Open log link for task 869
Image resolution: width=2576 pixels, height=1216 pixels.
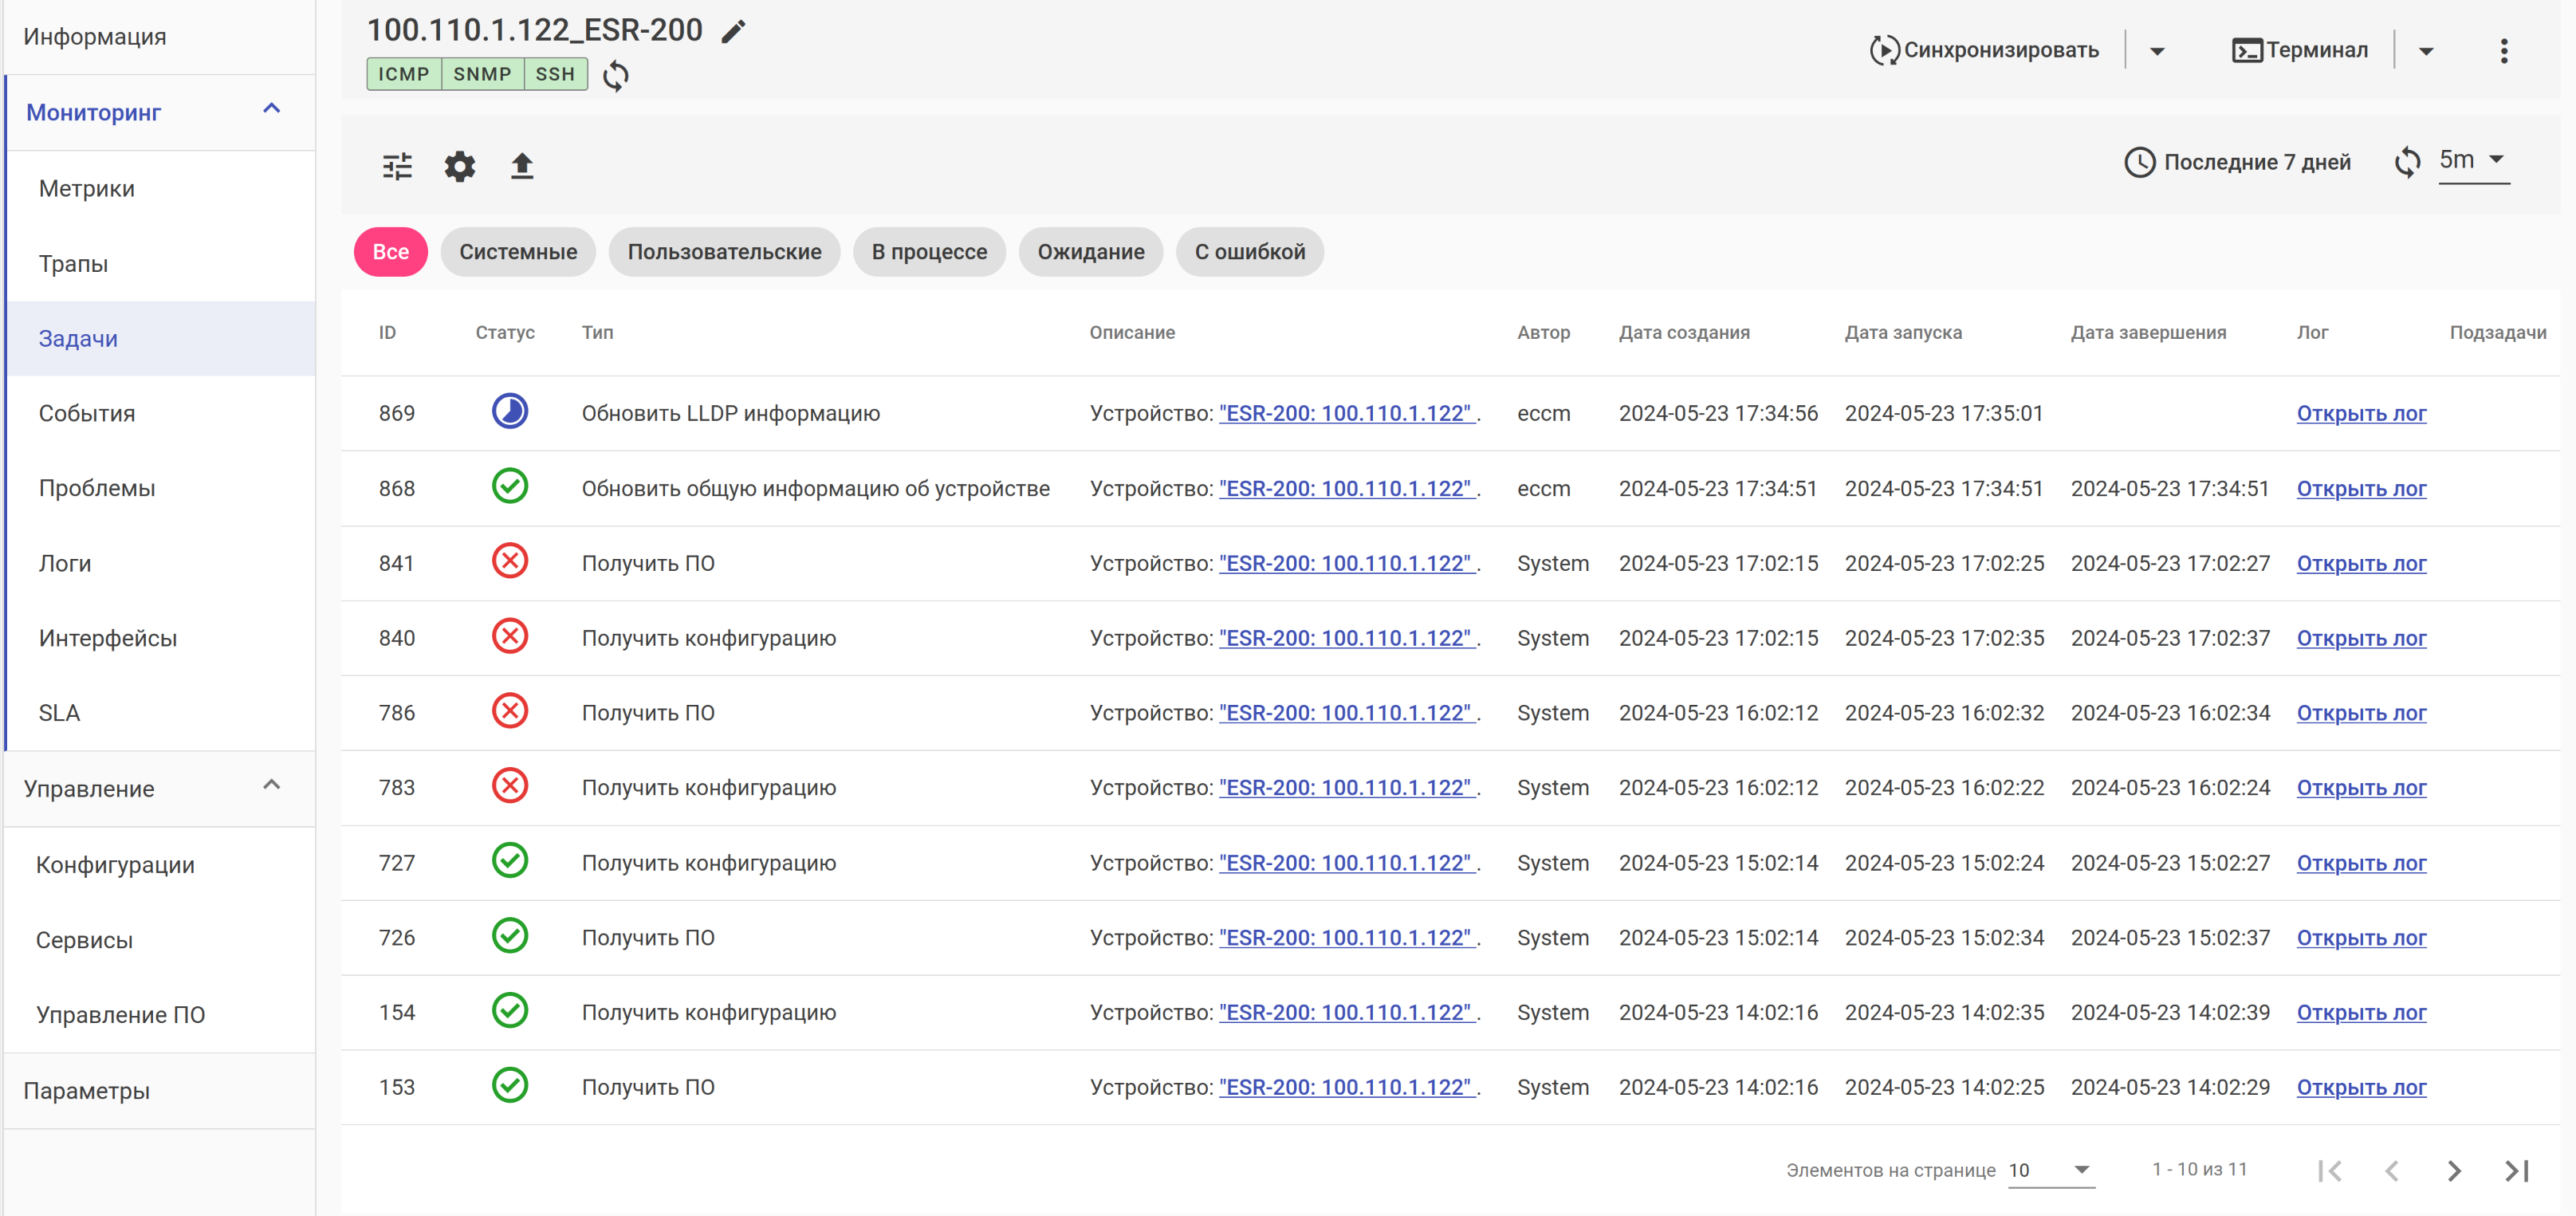pyautogui.click(x=2360, y=413)
